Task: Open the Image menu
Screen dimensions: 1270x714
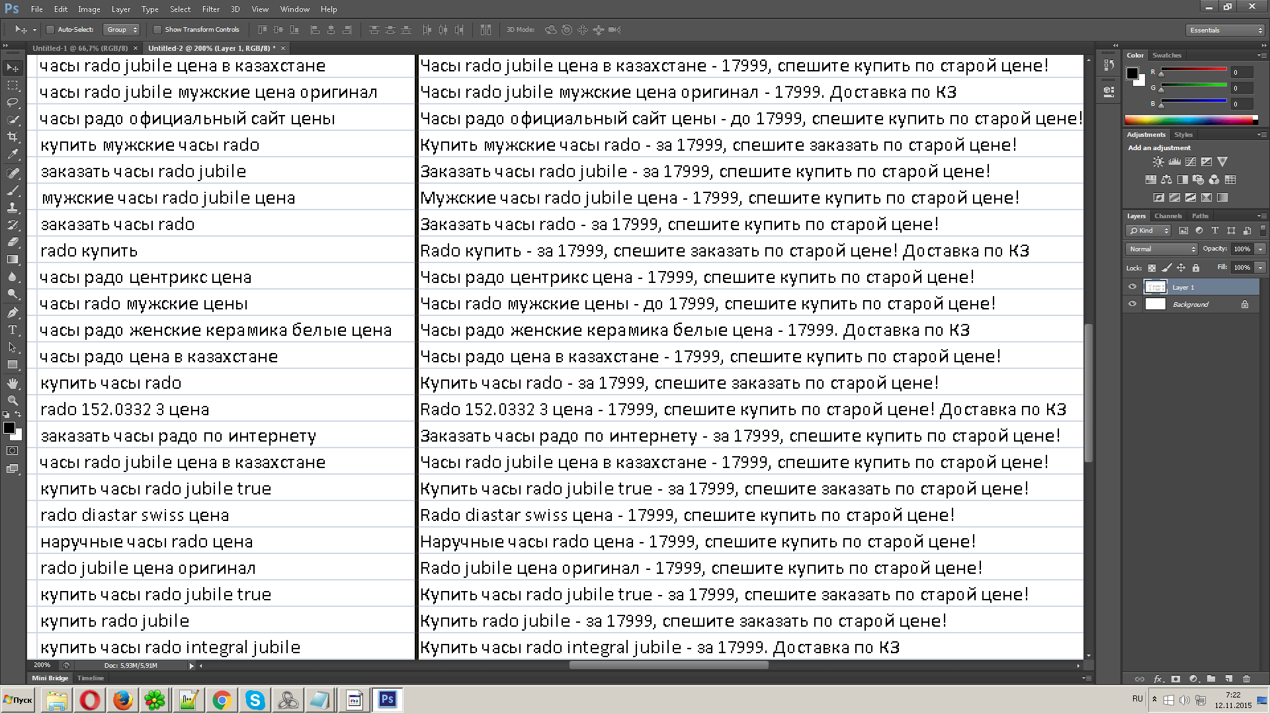Action: (x=89, y=9)
